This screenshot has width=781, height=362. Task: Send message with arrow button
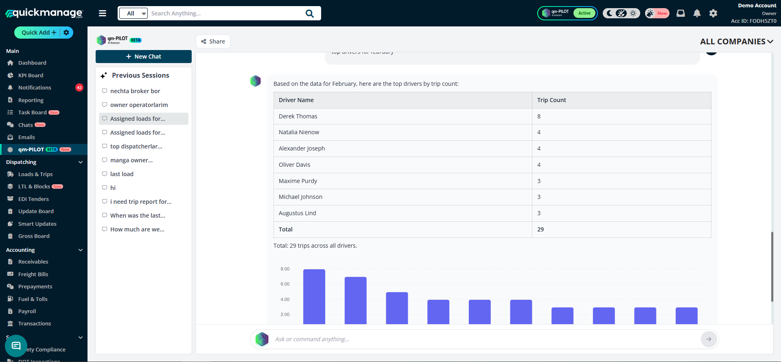point(709,339)
